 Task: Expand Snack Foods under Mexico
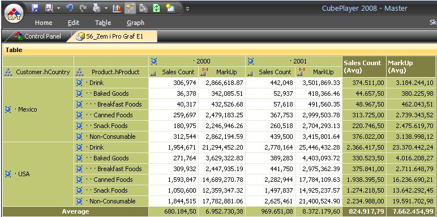pyautogui.click(x=79, y=126)
